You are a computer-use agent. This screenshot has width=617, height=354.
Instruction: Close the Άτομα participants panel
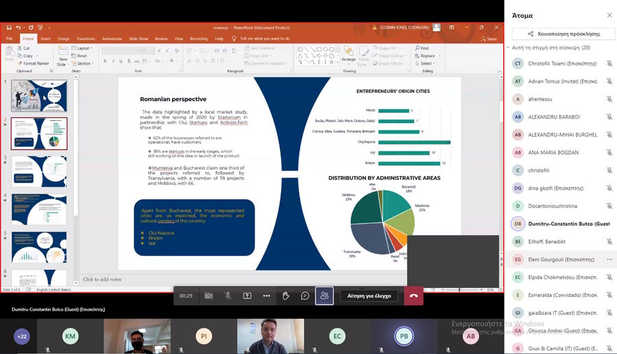609,15
